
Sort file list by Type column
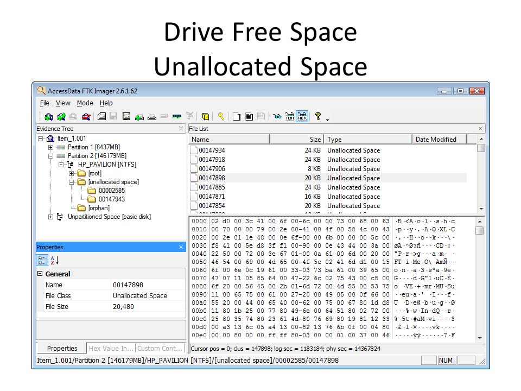click(x=368, y=140)
